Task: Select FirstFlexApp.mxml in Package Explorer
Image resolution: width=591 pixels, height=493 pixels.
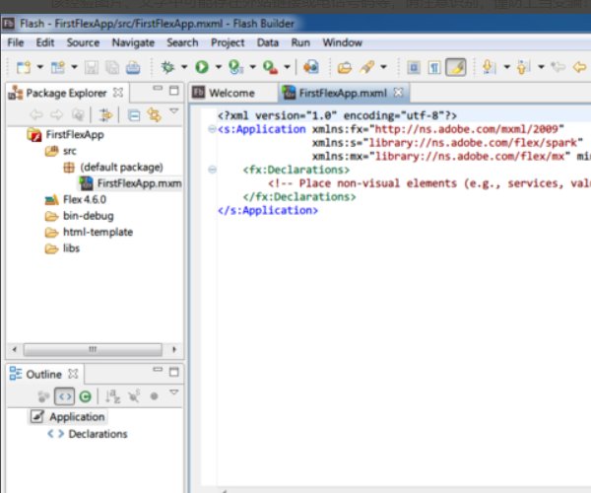Action: click(x=138, y=183)
